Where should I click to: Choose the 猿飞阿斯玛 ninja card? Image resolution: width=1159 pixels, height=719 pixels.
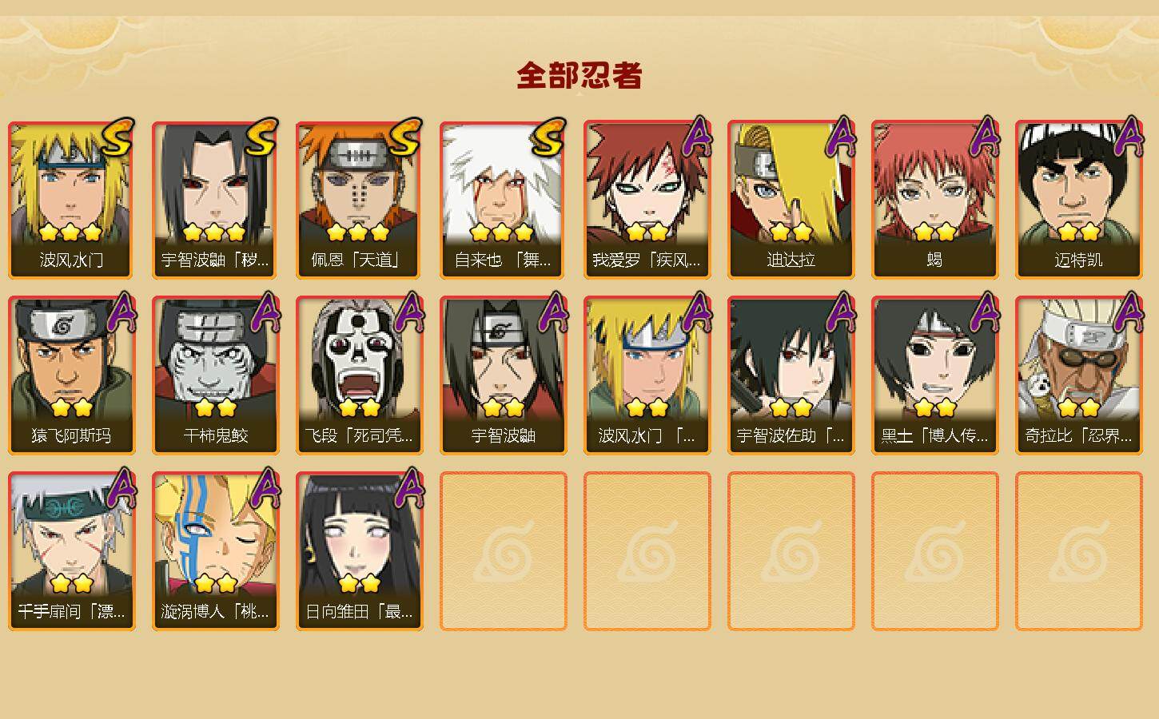pos(72,375)
